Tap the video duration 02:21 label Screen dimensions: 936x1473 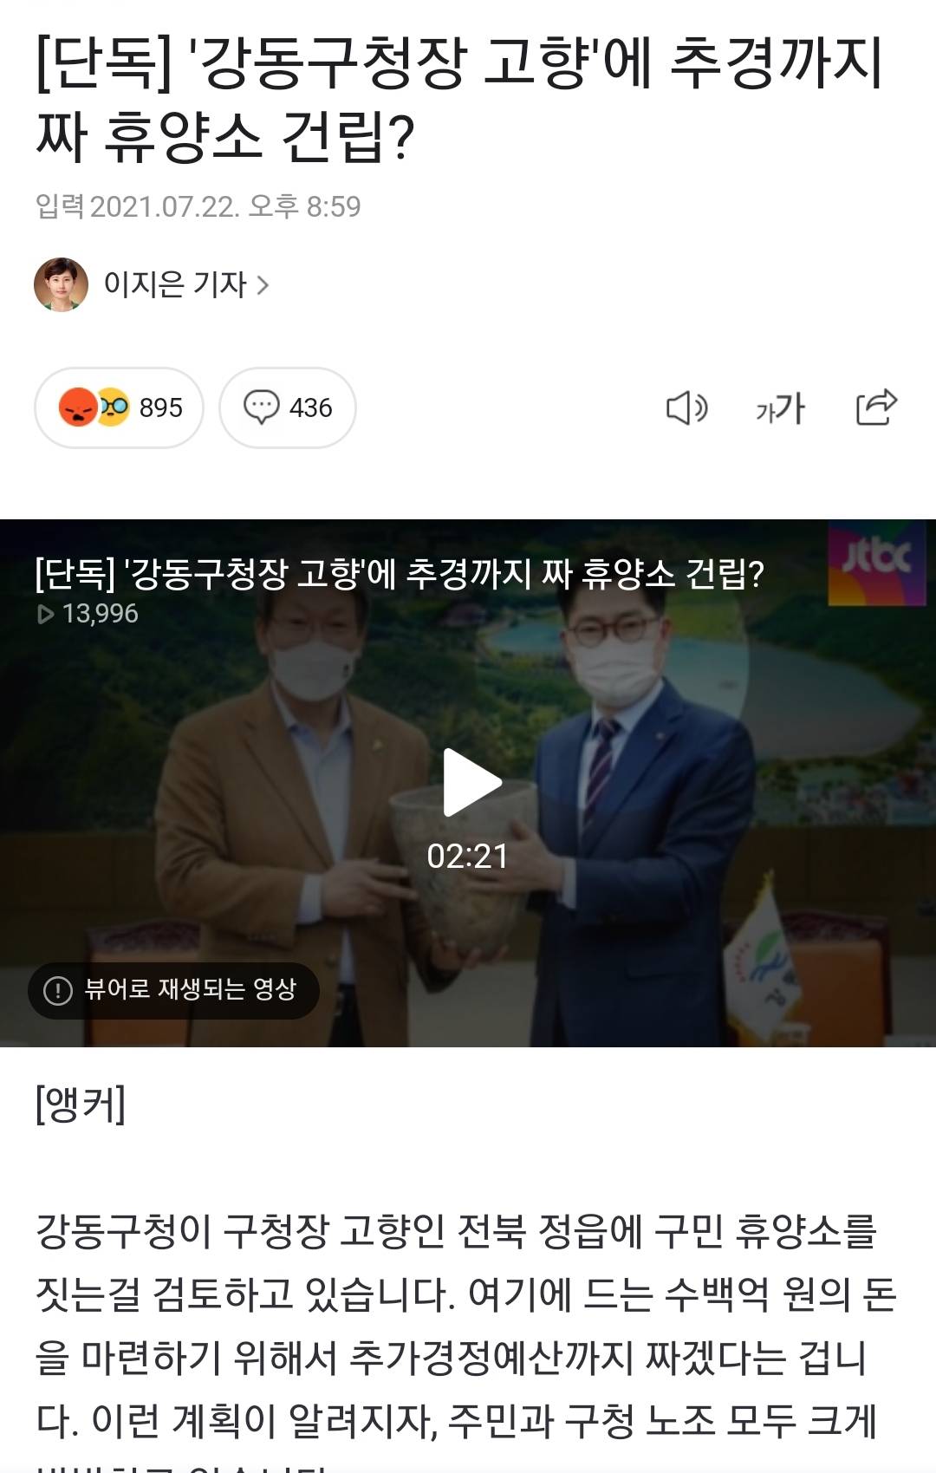click(x=467, y=857)
